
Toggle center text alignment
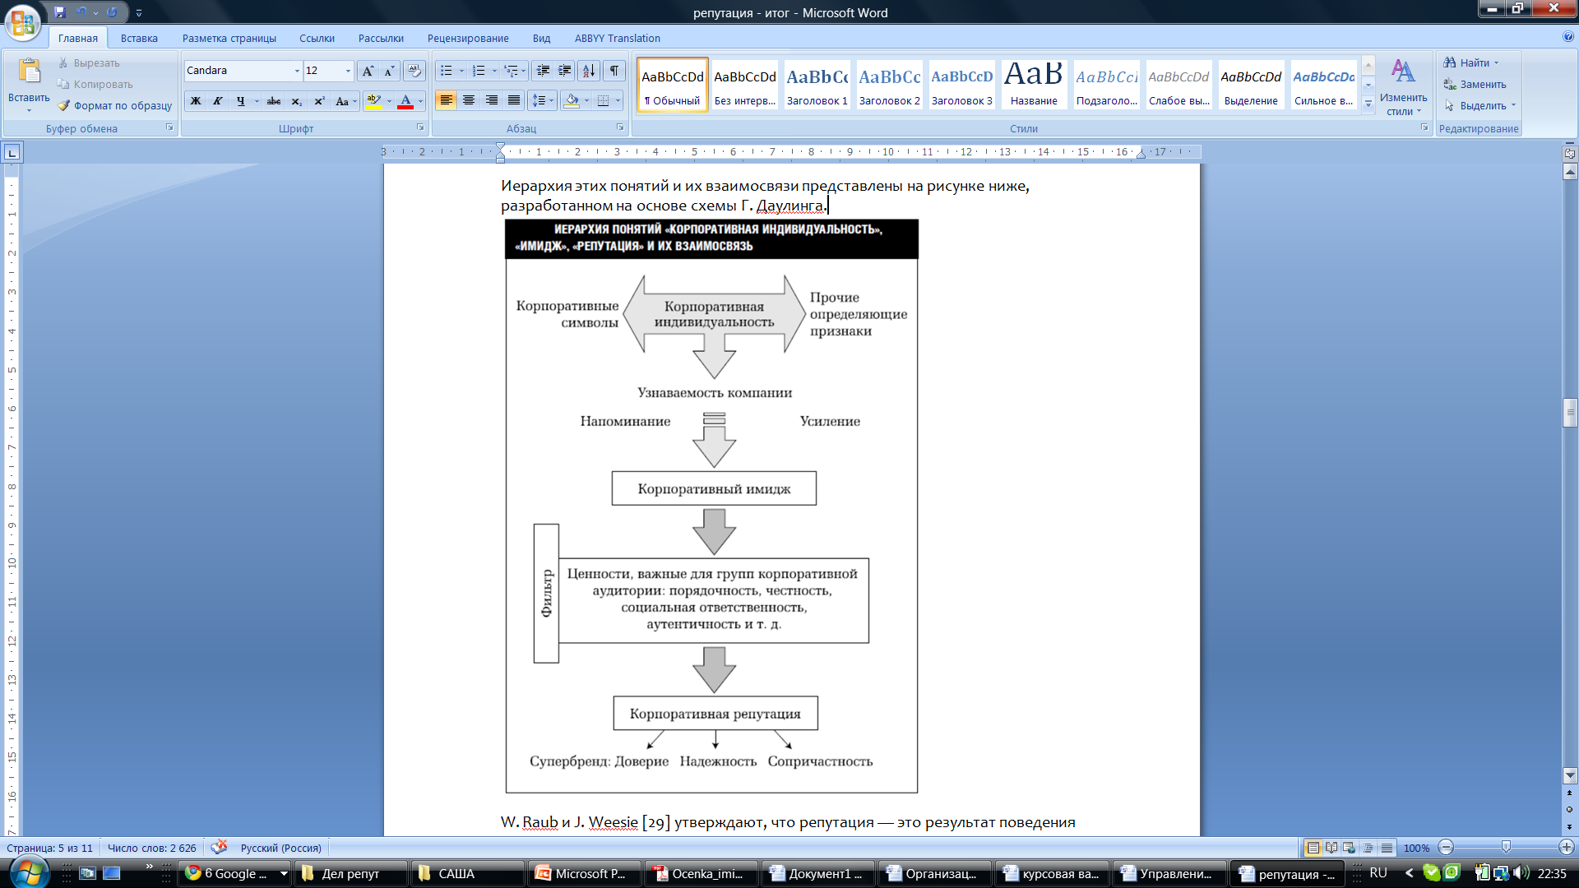click(x=469, y=100)
